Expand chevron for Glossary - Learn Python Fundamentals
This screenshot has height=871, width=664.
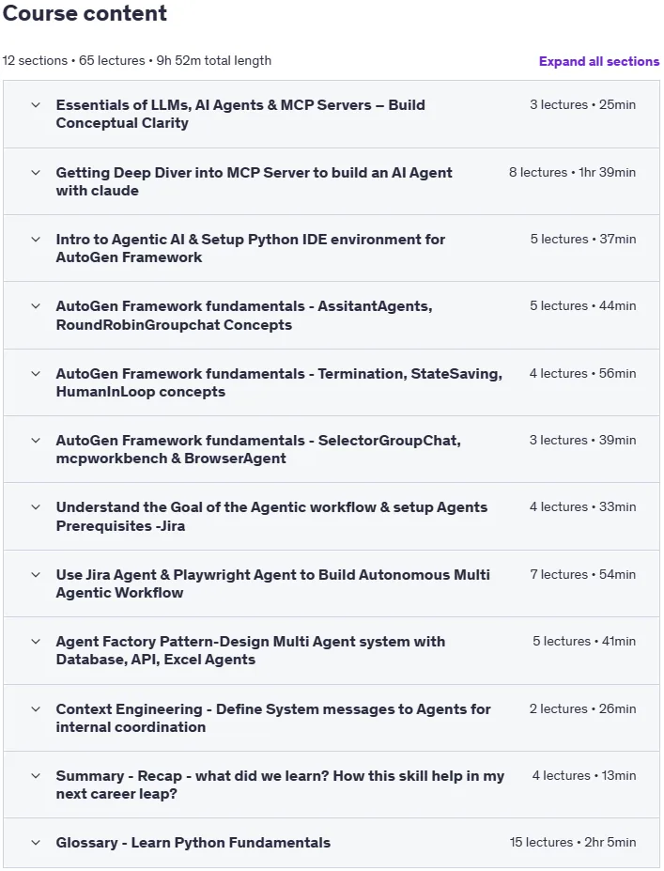[36, 843]
